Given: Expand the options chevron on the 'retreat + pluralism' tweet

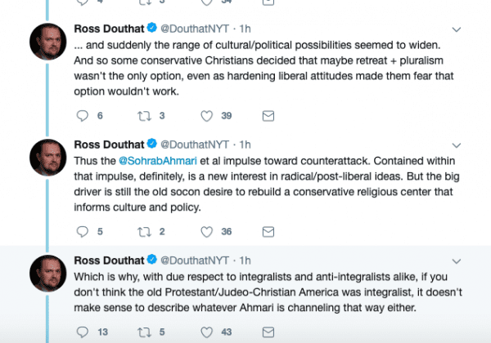Looking at the screenshot, I should (457, 28).
